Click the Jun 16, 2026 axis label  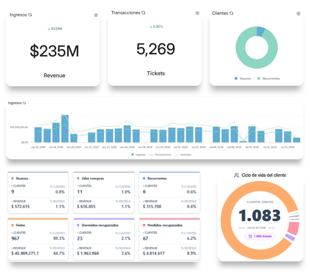38,147
